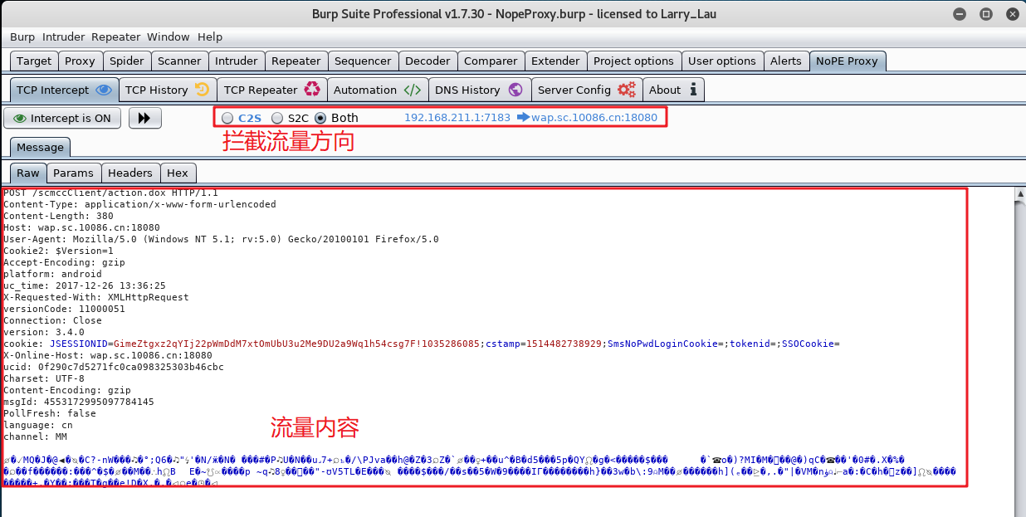Screen dimensions: 1026x517
Task: Switch to the User options tab
Action: pyautogui.click(x=722, y=61)
